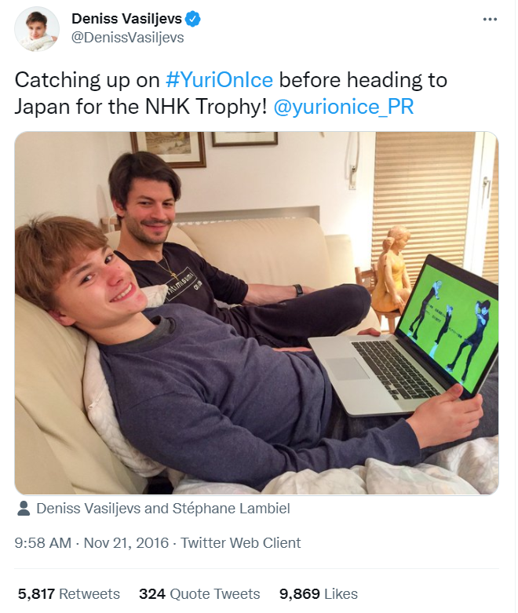Click Deniss Vasiljevs profile avatar
The image size is (518, 613).
point(37,29)
